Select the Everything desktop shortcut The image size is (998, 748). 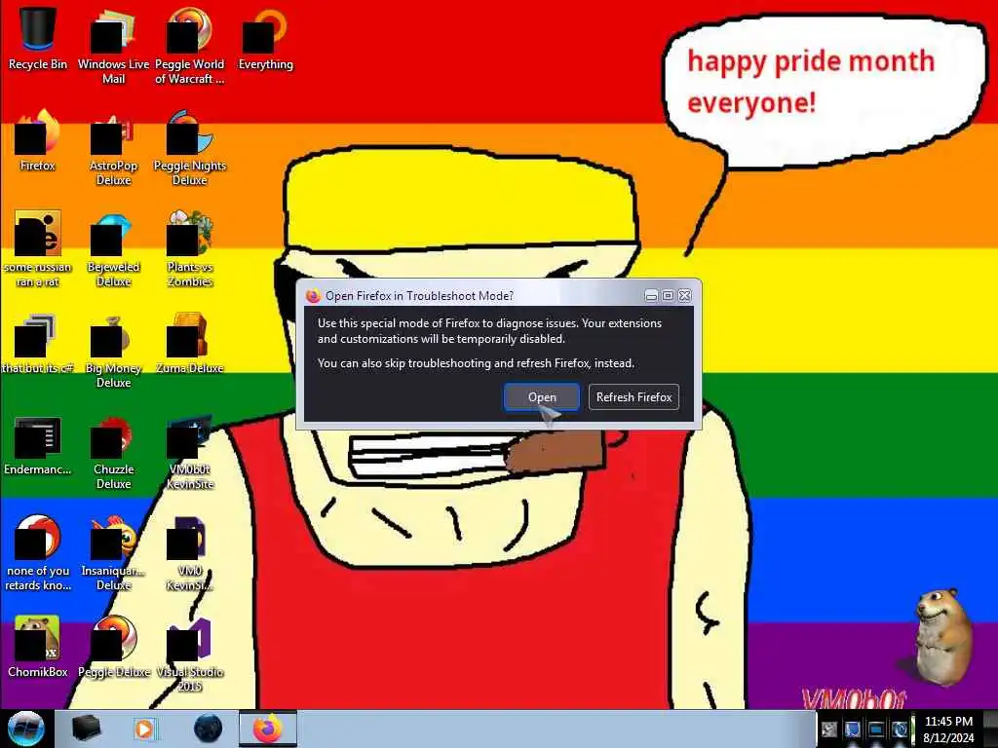[x=265, y=39]
